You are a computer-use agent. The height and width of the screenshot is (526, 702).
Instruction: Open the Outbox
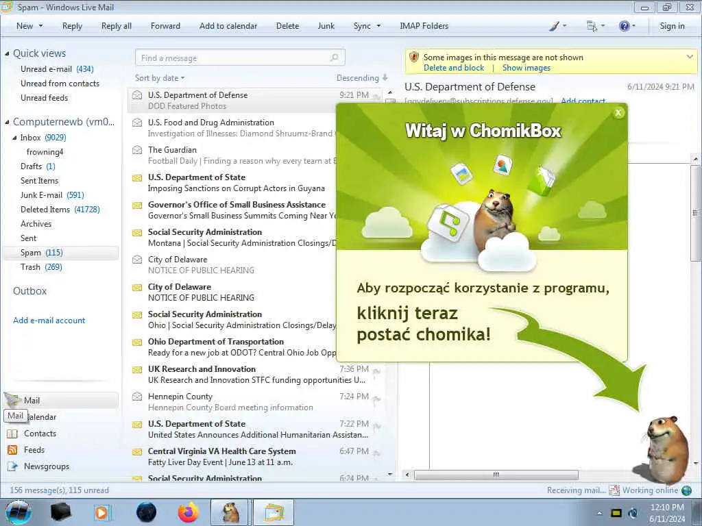(x=29, y=290)
